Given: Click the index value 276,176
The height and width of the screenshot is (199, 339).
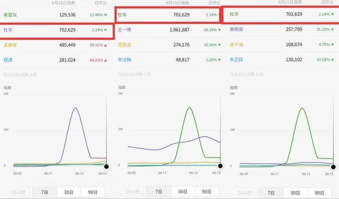Looking at the screenshot, I should 181,45.
